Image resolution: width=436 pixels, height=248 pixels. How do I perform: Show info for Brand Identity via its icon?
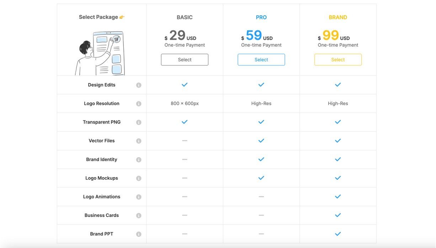coord(139,160)
